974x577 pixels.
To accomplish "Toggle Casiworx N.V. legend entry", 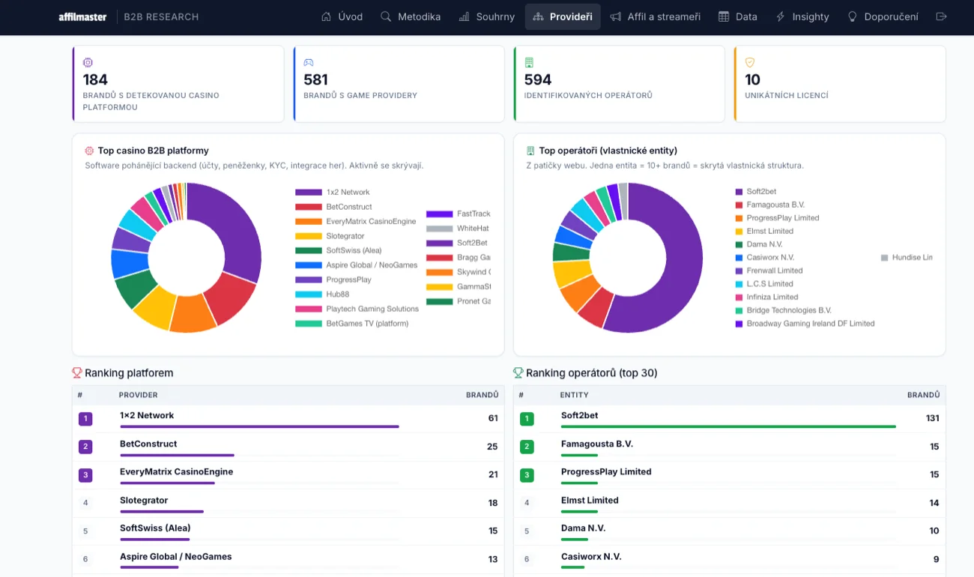I will [x=765, y=258].
